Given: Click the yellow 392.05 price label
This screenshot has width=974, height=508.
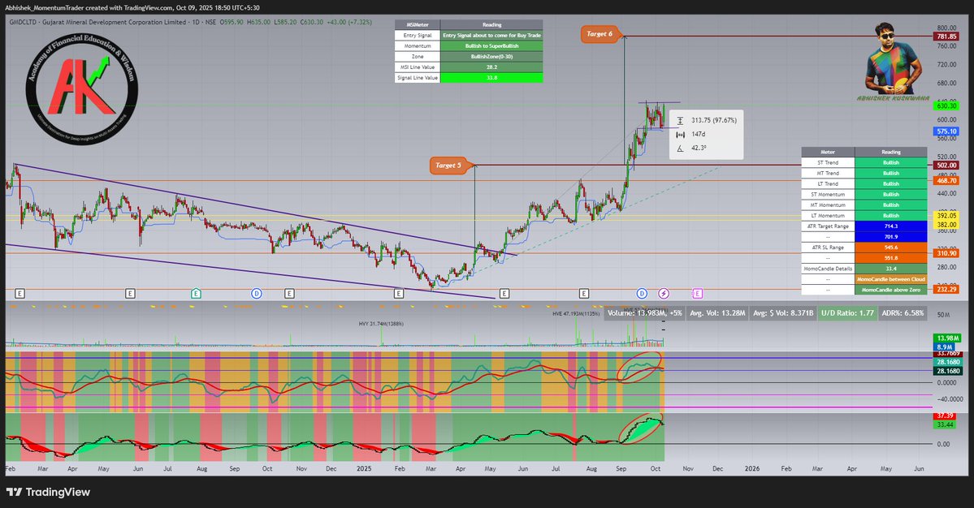Looking at the screenshot, I should tap(946, 216).
